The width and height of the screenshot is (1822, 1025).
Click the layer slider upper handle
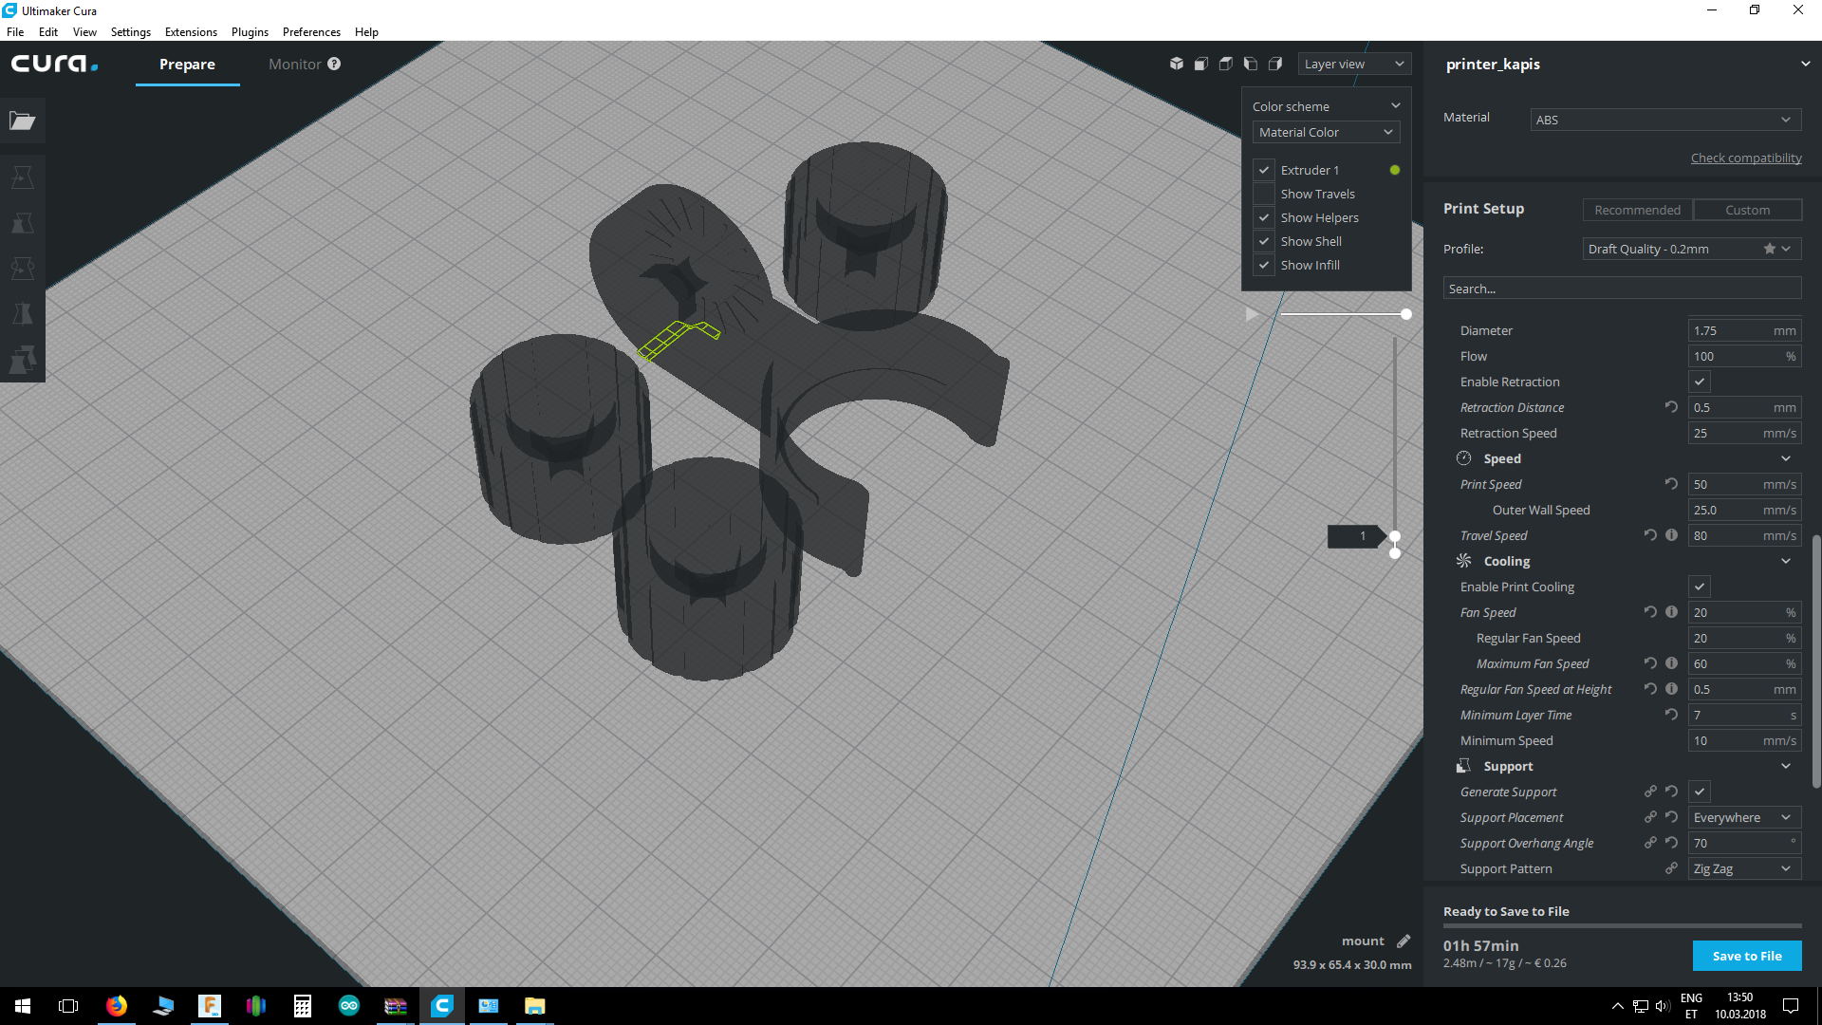[x=1395, y=536]
